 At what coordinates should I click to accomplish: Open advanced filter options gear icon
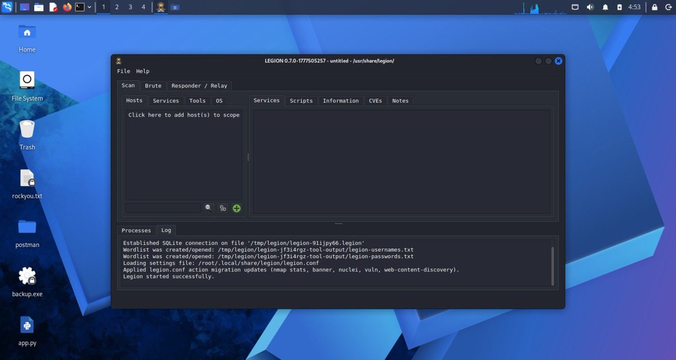tap(223, 208)
